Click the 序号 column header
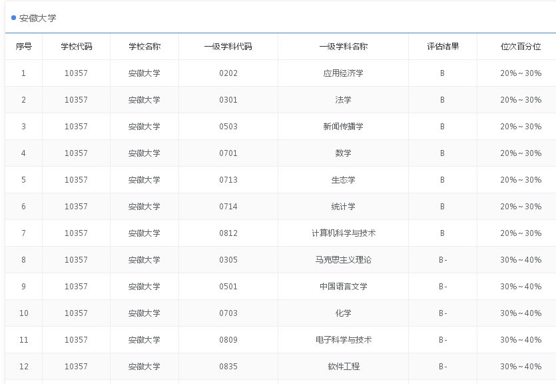Viewport: 556px width, 384px height. coord(23,46)
